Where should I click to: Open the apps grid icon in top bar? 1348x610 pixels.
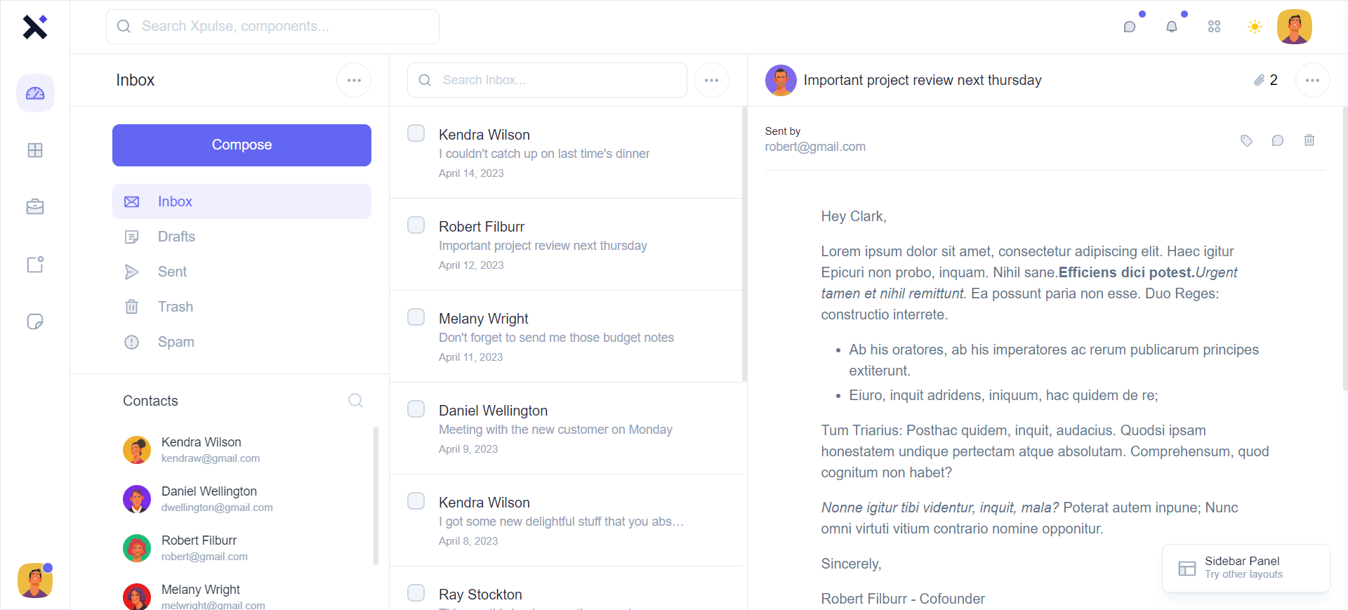(x=1214, y=27)
